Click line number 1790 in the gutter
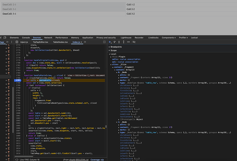The width and height of the screenshot is (237, 161). pos(18,88)
